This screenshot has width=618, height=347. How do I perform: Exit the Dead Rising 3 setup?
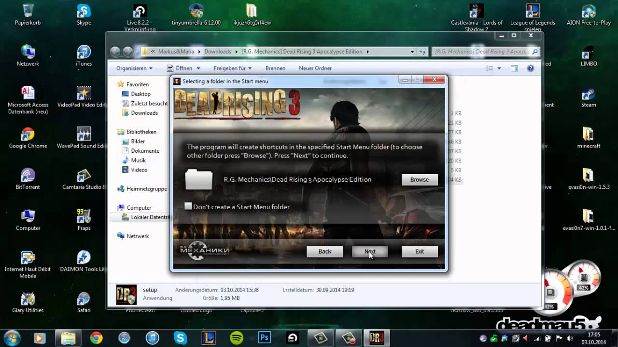(x=420, y=252)
